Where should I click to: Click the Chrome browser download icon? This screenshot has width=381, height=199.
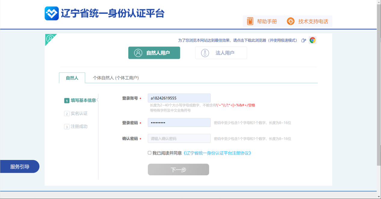[312, 40]
